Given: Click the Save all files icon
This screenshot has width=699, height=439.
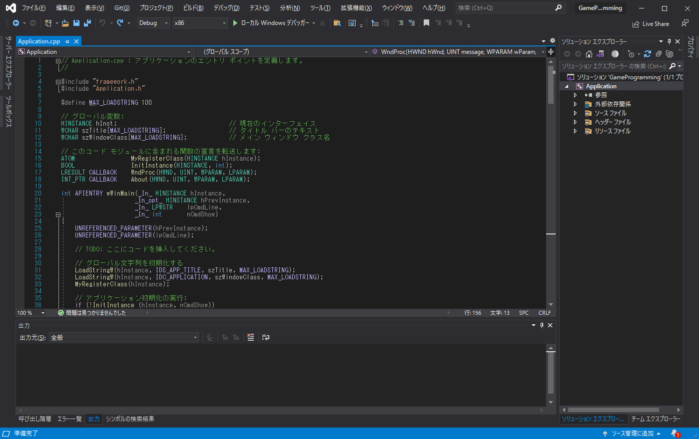Looking at the screenshot, I should coord(86,22).
